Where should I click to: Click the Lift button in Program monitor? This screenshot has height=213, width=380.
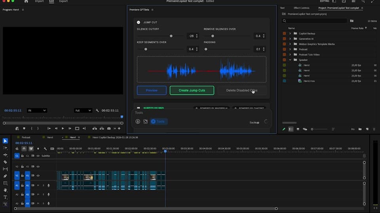(95, 129)
